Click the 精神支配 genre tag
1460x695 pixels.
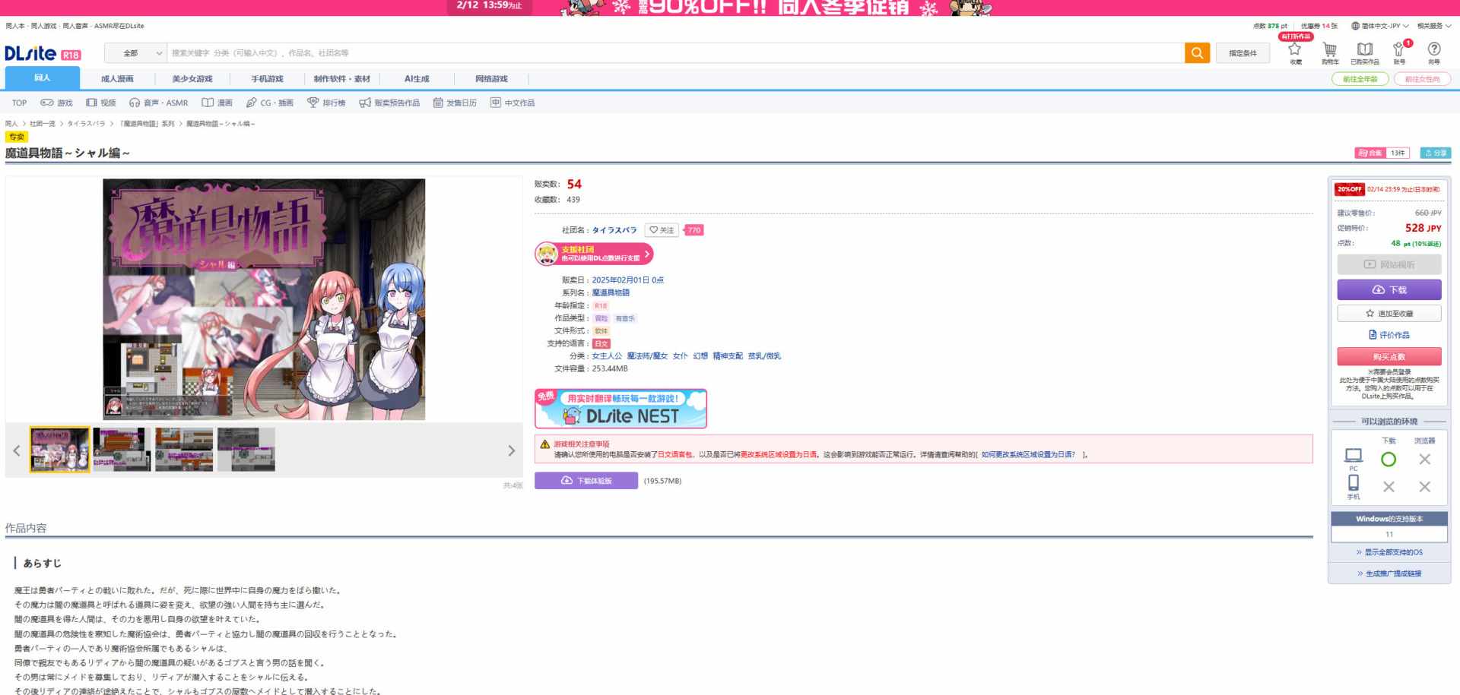728,356
